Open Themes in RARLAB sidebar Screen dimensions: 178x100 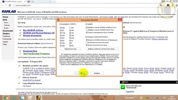pos(7,25)
